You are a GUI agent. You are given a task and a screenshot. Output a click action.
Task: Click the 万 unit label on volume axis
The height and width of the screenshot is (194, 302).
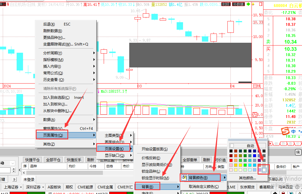pyautogui.click(x=255, y=115)
